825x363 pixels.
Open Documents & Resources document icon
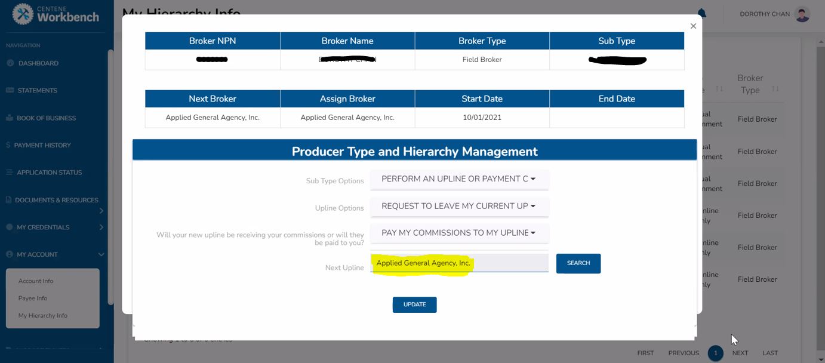(10, 199)
